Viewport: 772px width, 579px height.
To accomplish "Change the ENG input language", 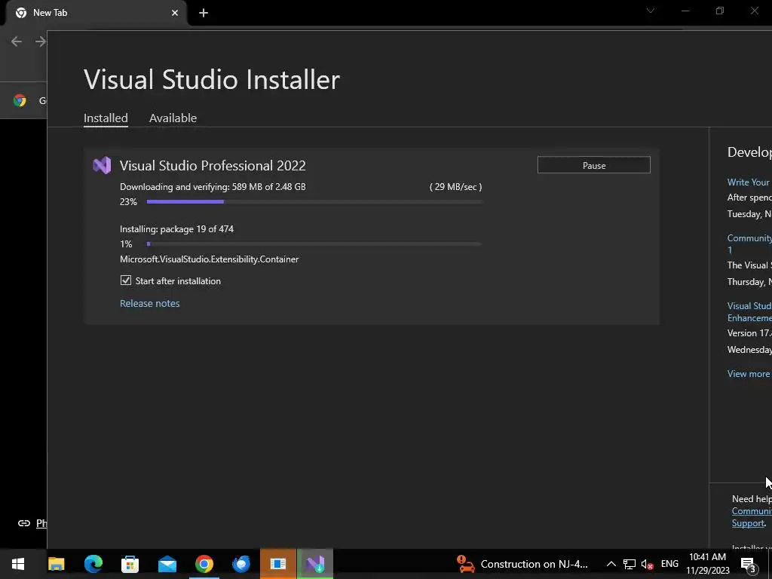I will (669, 564).
